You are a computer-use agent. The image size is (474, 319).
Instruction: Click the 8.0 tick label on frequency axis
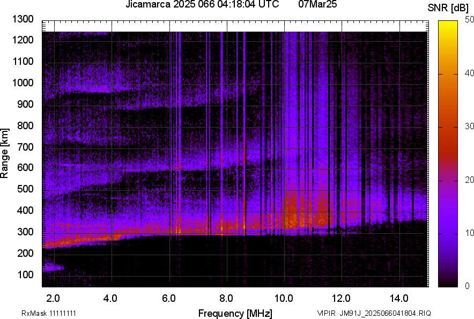(226, 298)
